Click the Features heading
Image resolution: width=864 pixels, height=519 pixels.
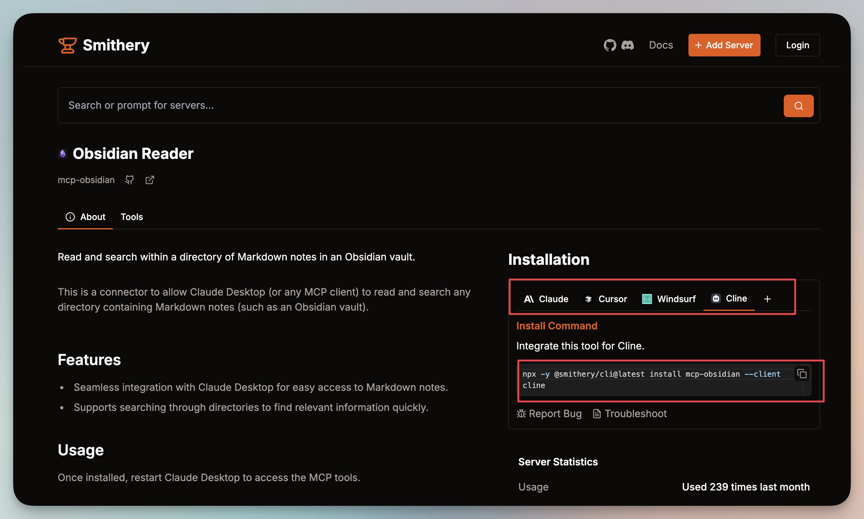89,360
